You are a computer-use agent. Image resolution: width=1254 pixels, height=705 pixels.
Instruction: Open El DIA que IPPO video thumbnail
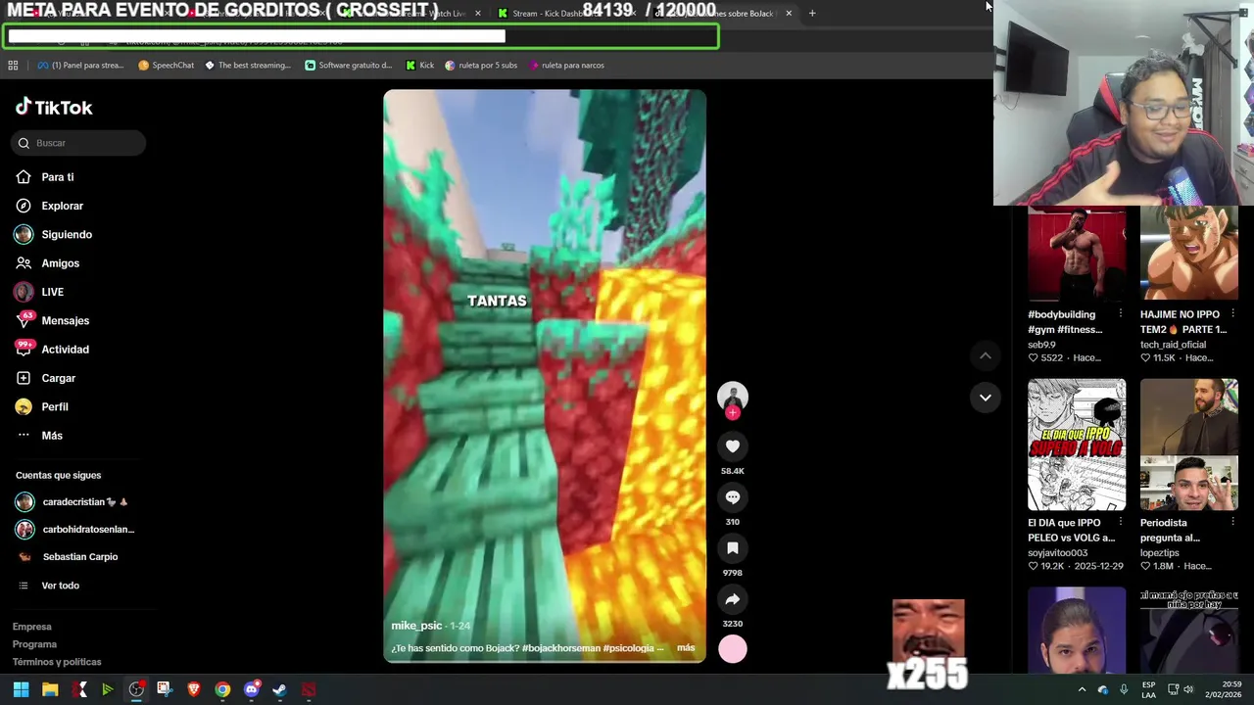pos(1077,445)
